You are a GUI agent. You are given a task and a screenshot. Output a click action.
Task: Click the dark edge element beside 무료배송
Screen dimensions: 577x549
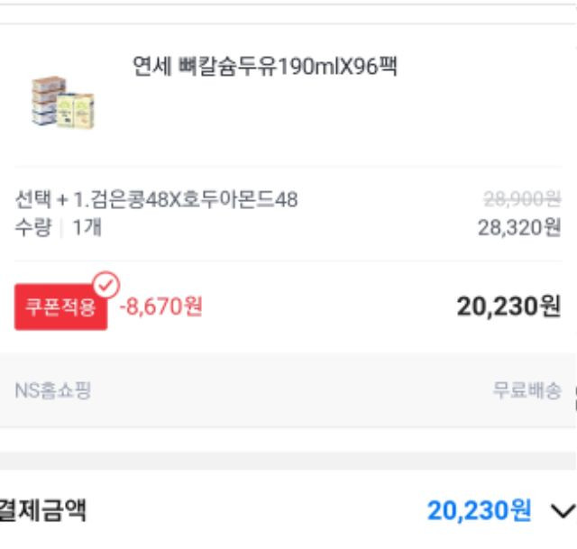(575, 398)
